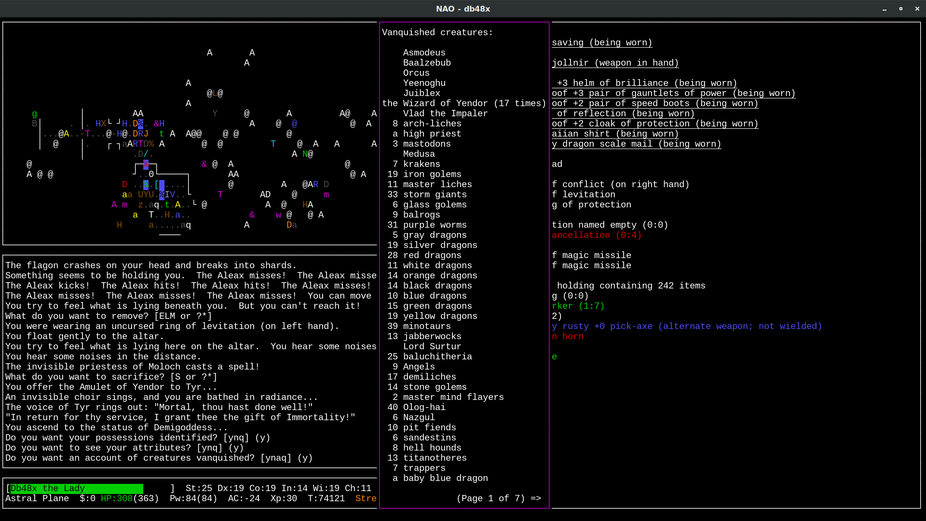Click 'holding containing 242 items' line
Screen dimensions: 926x521
click(x=631, y=286)
